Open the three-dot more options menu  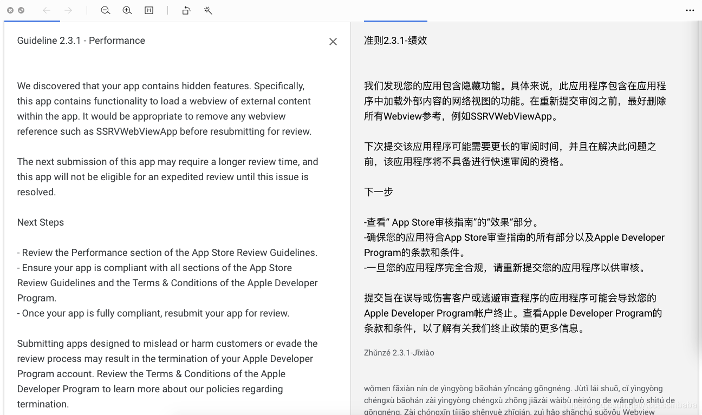[x=690, y=10]
